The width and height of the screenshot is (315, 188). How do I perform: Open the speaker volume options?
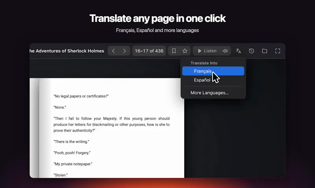[225, 51]
